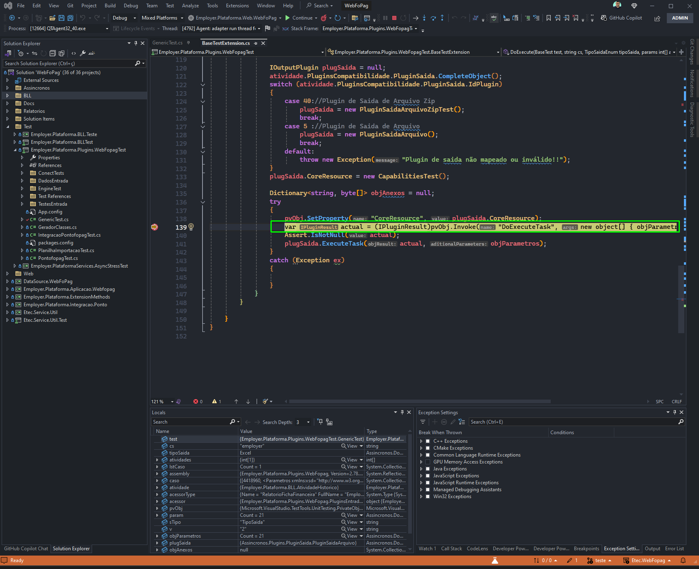Click the editor horizontal scrollbar
Screen dimensions: 699x569
(420, 401)
